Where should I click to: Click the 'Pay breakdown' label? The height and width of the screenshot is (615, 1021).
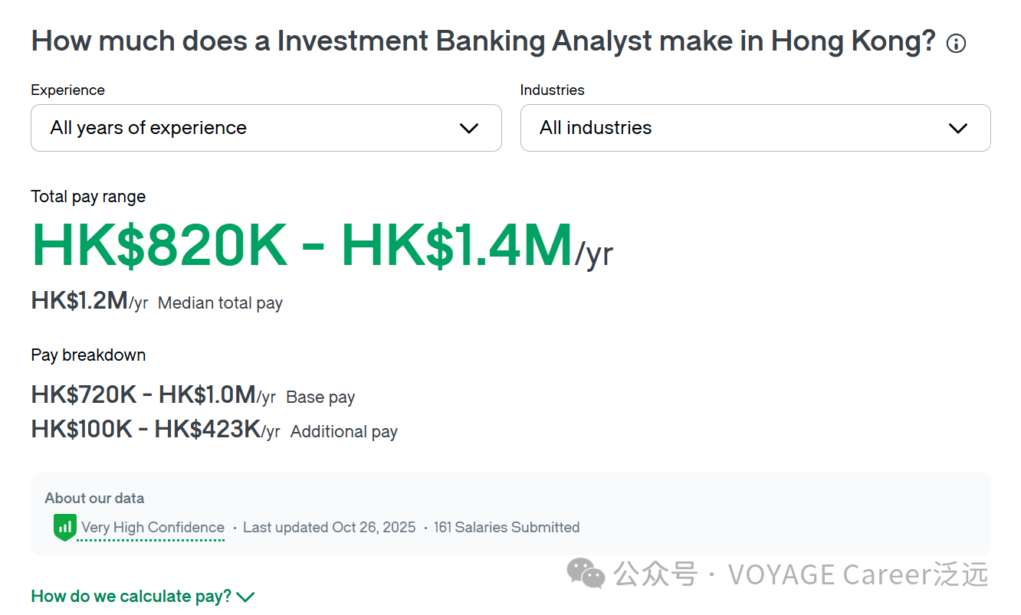[88, 355]
